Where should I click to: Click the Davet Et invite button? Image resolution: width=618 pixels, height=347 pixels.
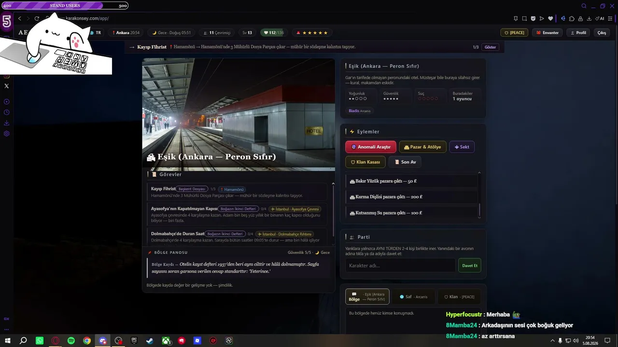[470, 266]
